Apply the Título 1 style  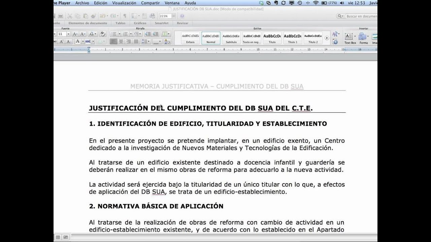click(293, 38)
